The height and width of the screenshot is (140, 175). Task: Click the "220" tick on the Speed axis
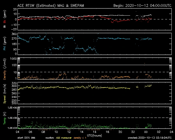click(14, 100)
